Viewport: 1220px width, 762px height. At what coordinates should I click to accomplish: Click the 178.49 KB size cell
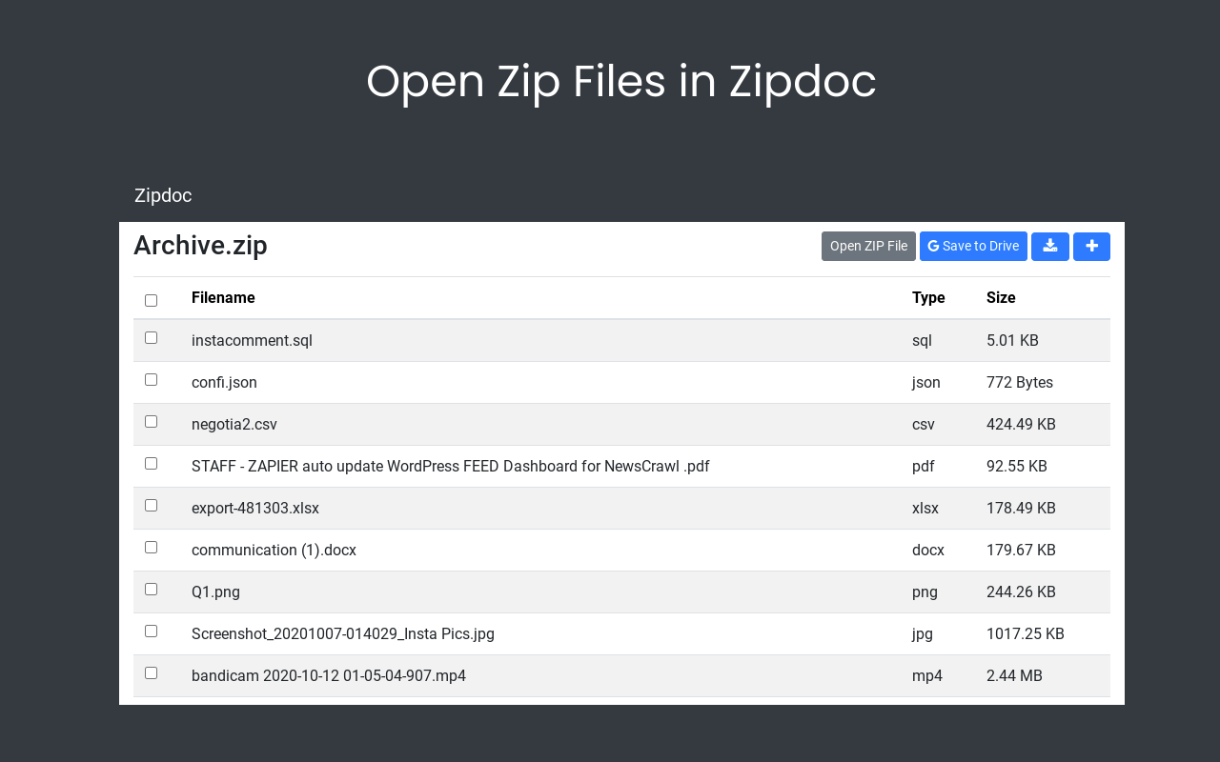tap(1021, 508)
